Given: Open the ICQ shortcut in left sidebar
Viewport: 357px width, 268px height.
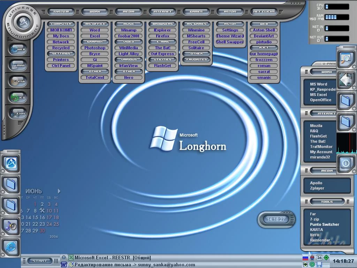Looking at the screenshot, I should point(18,97).
